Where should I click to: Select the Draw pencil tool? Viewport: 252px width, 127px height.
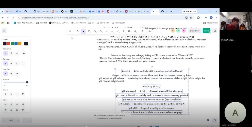118,31
